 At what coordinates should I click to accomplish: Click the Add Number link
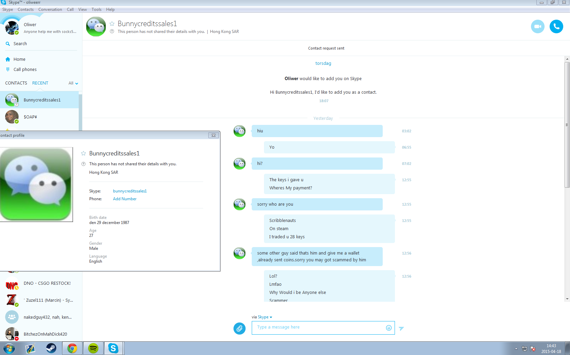pos(125,199)
